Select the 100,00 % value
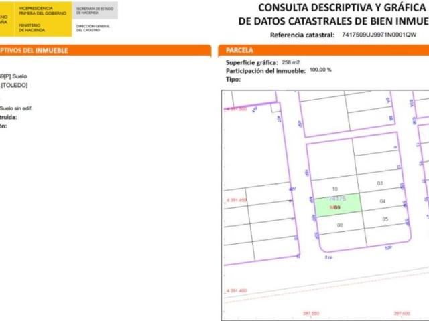This screenshot has height=321, width=429. (320, 70)
